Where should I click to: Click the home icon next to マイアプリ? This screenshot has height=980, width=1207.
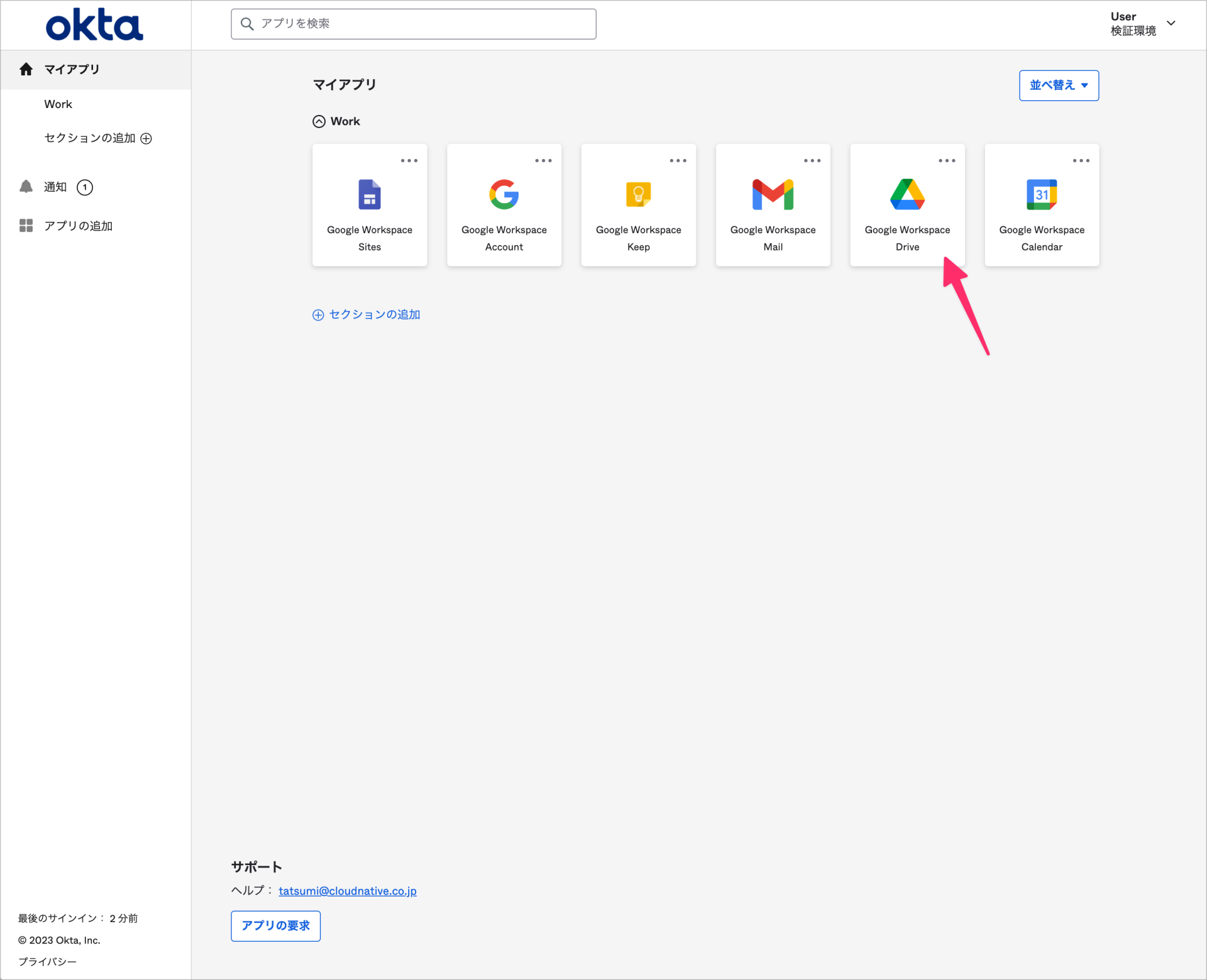click(x=26, y=69)
